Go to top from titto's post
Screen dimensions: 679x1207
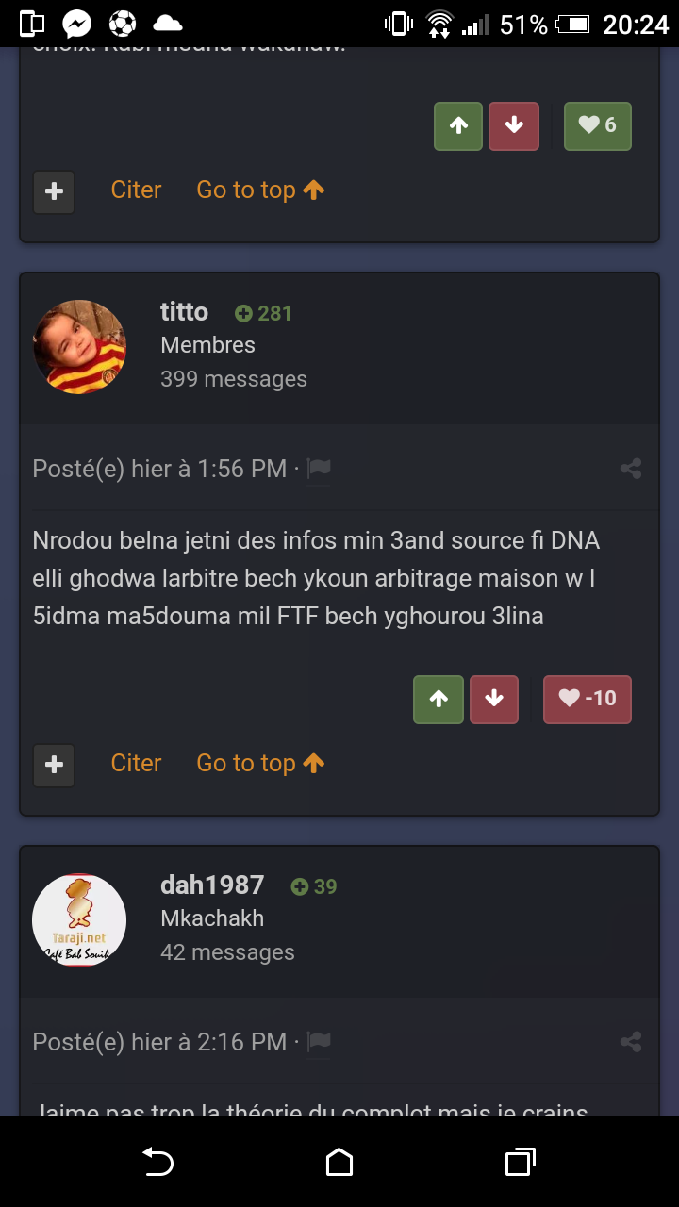[260, 763]
